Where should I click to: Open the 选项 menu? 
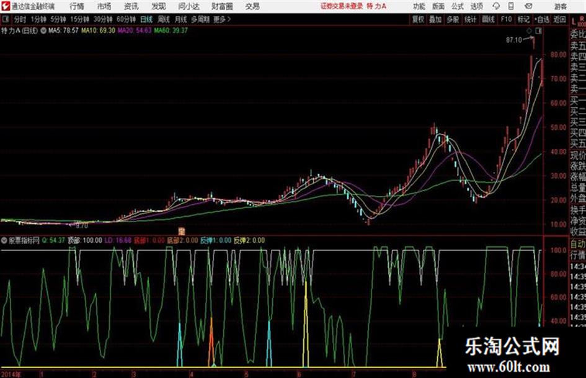click(x=477, y=6)
